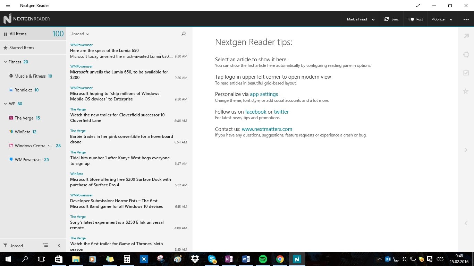Open the app settings link

pos(264,94)
